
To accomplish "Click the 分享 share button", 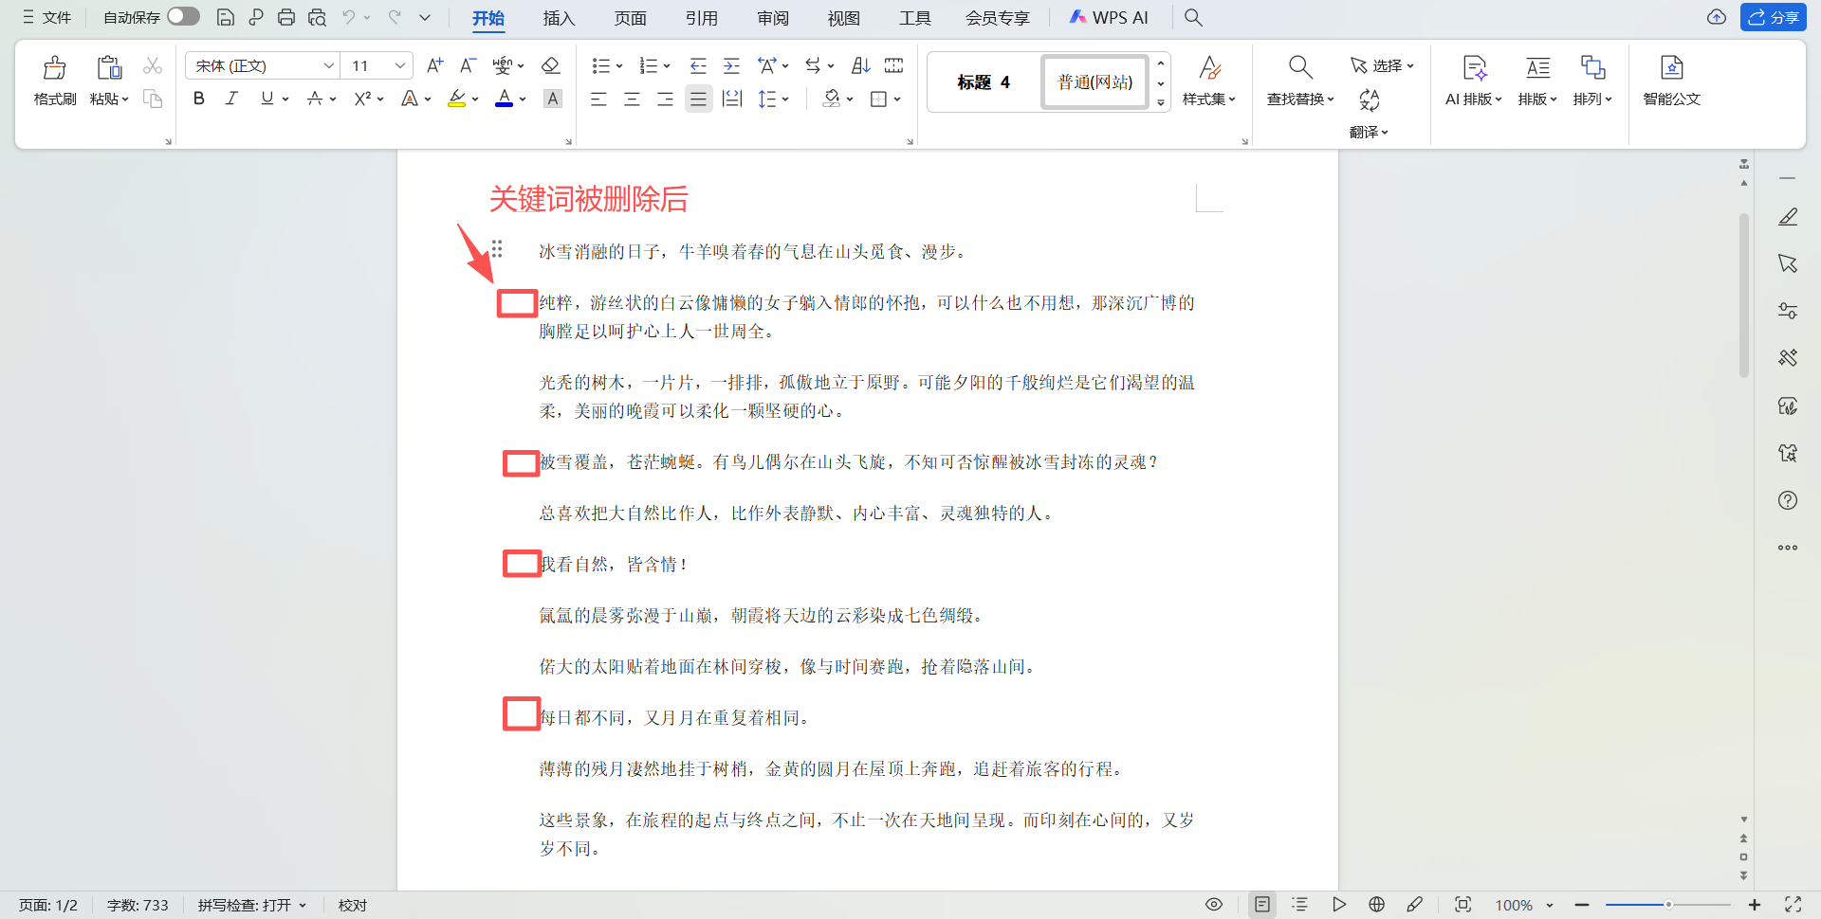I will [x=1774, y=17].
